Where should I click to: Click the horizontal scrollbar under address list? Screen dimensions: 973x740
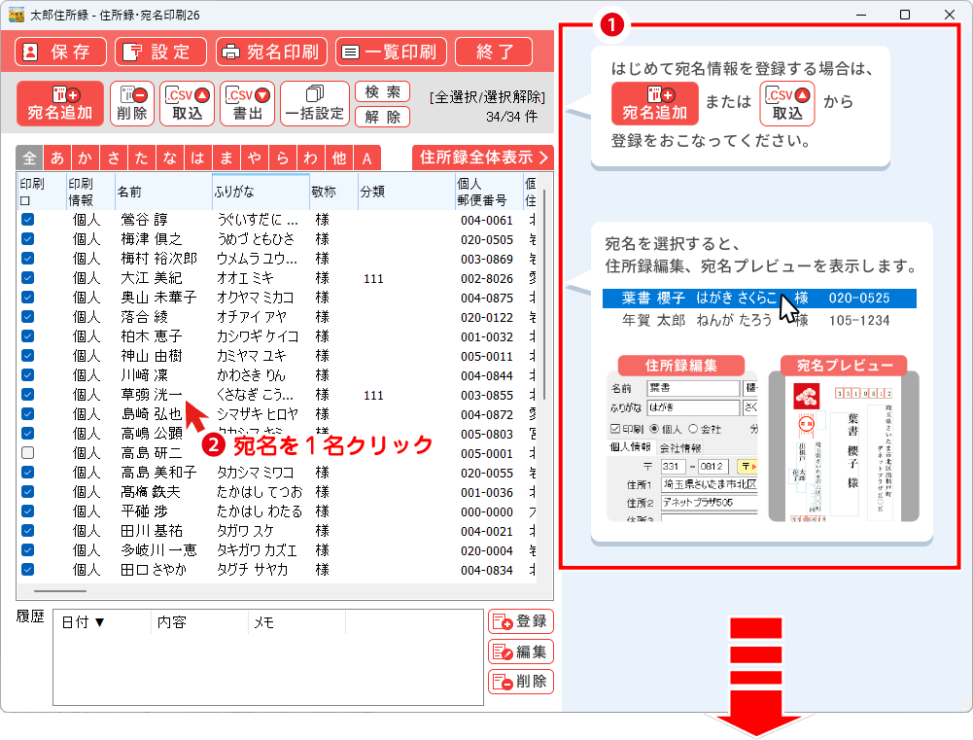tap(60, 590)
